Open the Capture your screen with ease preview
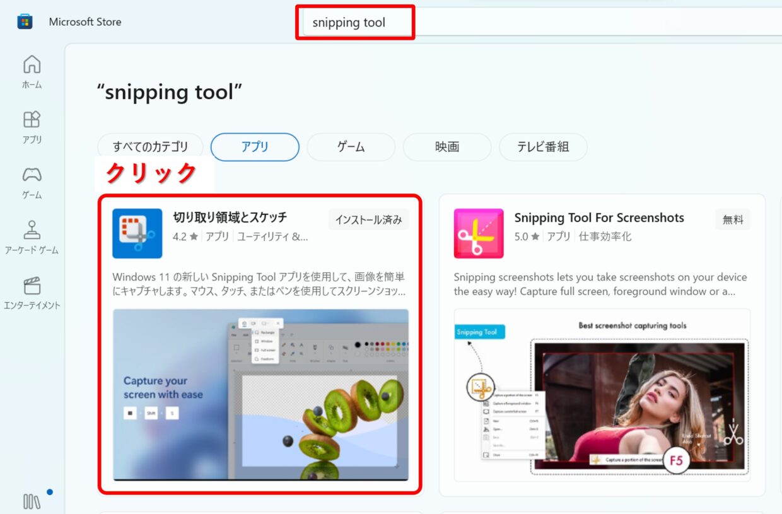Screen dimensions: 782x514 click(260, 395)
